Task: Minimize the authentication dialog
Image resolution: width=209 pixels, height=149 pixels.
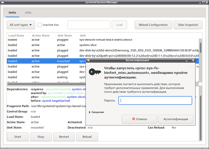Action: (187, 61)
